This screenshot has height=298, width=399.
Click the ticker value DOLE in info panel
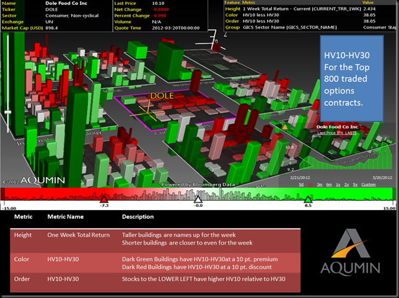[x=51, y=9]
